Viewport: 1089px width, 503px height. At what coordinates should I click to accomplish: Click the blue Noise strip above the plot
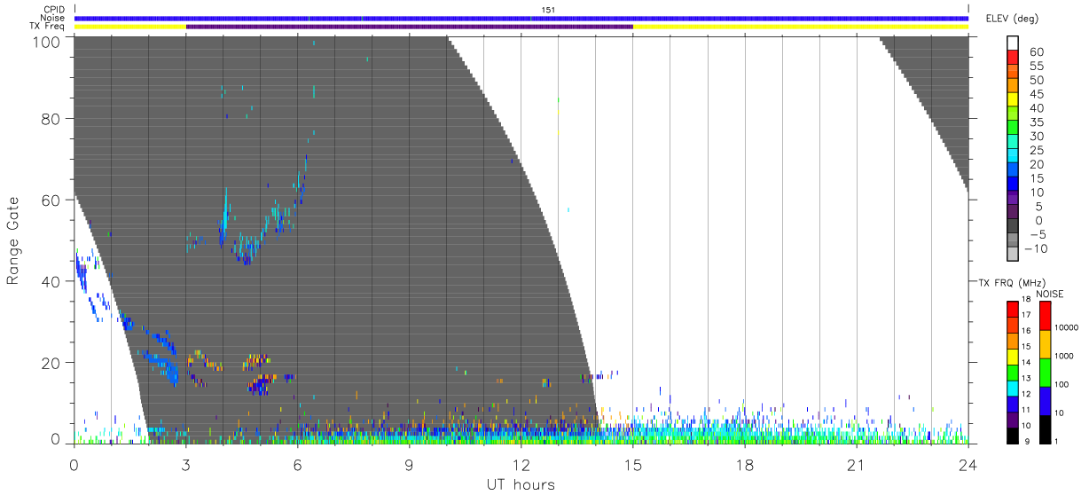521,18
